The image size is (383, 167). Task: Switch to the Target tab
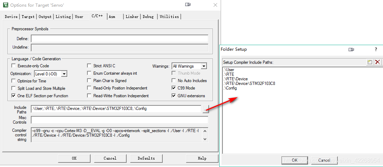point(28,17)
